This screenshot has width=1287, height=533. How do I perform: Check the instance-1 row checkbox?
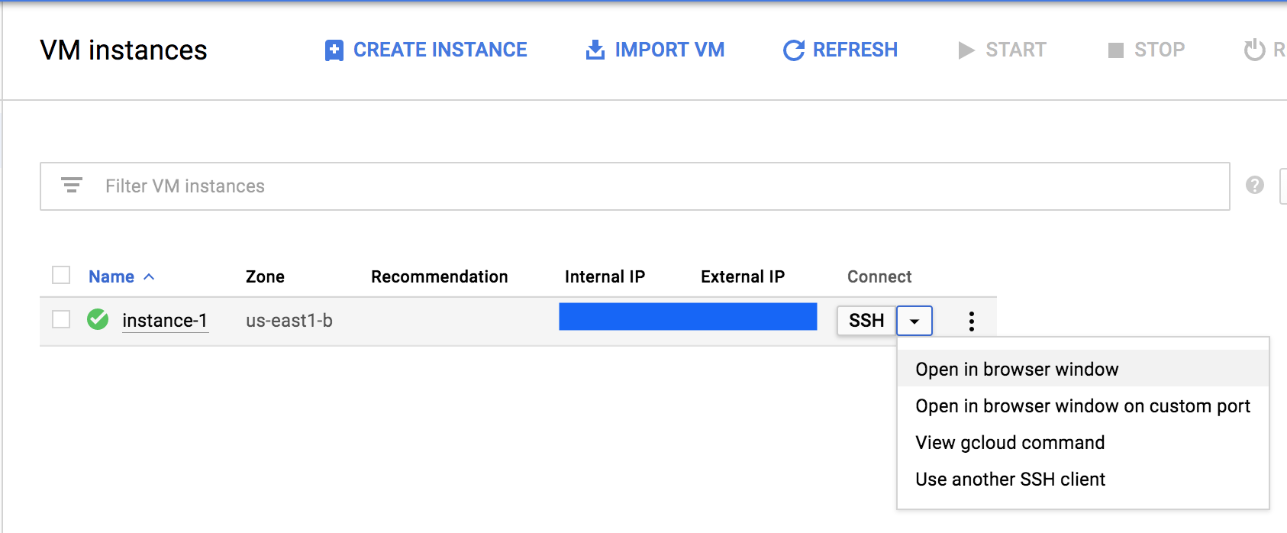61,319
